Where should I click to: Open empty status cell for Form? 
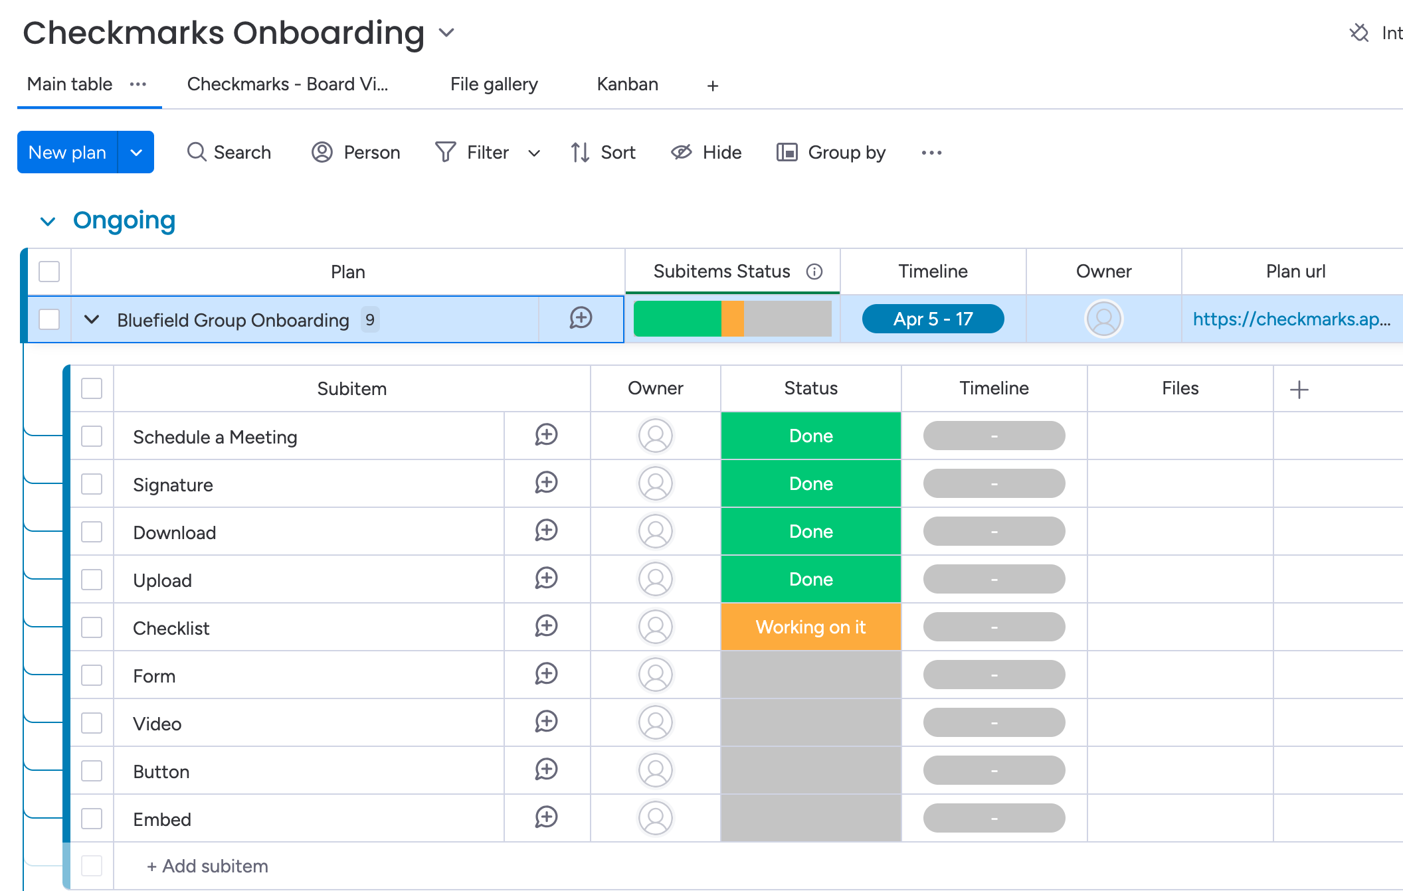pos(810,675)
